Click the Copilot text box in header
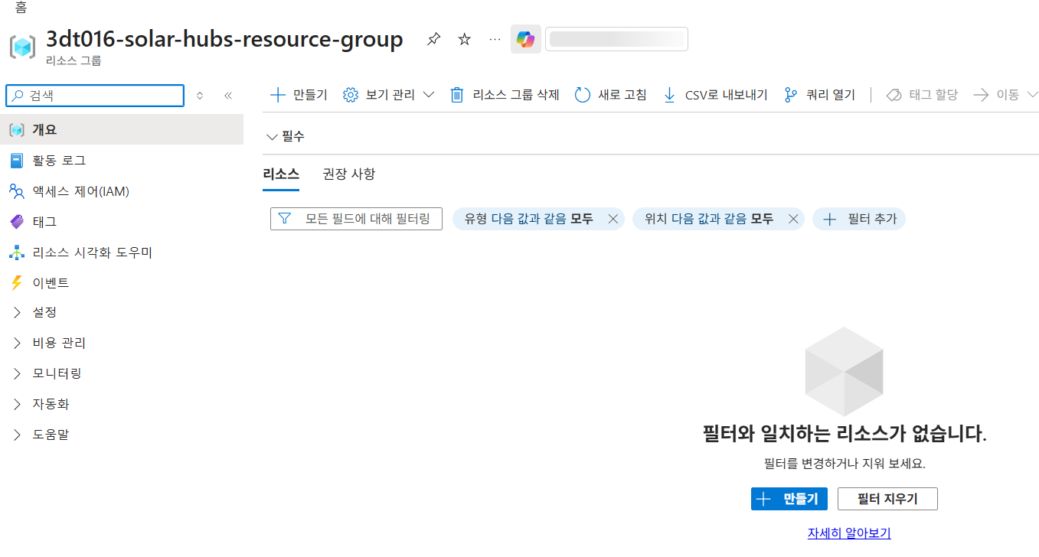The width and height of the screenshot is (1039, 557). [616, 39]
